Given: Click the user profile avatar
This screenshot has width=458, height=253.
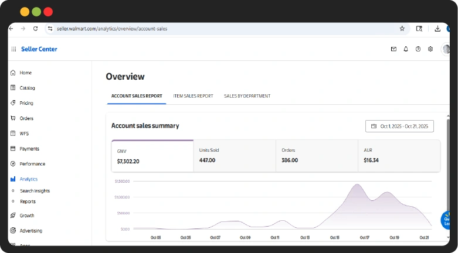Looking at the screenshot, I should coord(446,49).
